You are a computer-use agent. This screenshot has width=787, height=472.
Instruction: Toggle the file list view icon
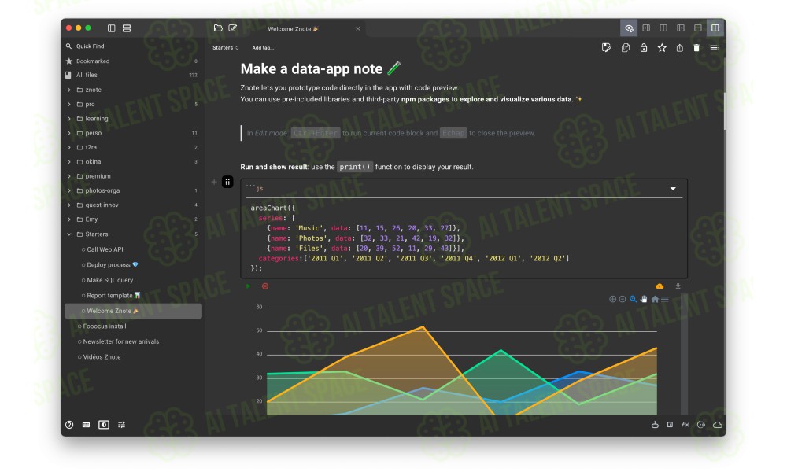coord(127,28)
